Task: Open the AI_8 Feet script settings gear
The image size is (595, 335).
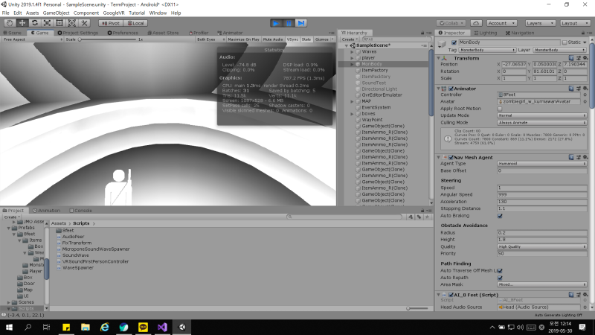Action: pyautogui.click(x=585, y=295)
